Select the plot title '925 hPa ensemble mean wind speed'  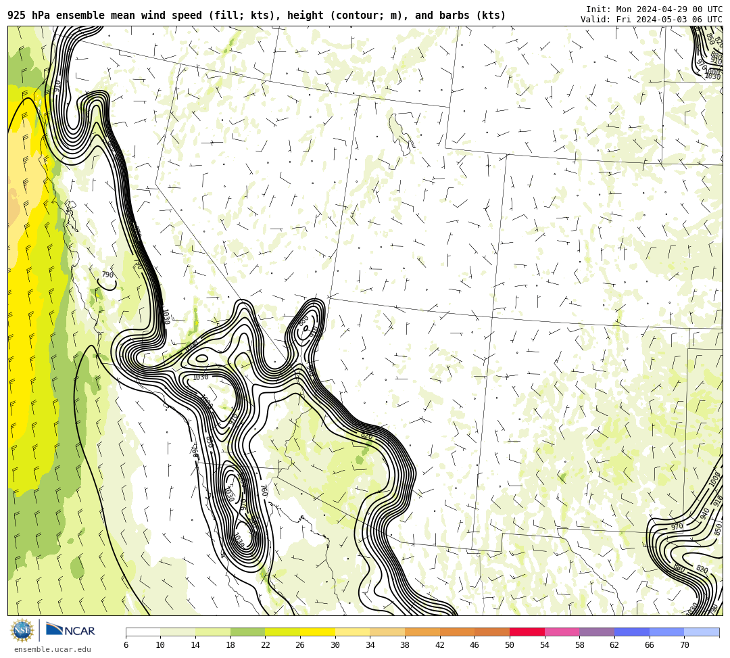coord(105,16)
